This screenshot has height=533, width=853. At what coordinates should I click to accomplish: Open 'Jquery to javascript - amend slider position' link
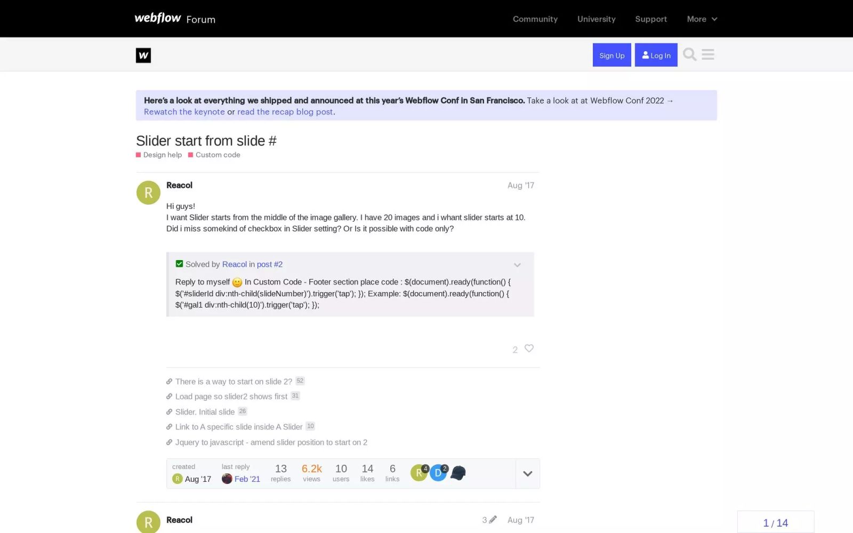pyautogui.click(x=271, y=442)
